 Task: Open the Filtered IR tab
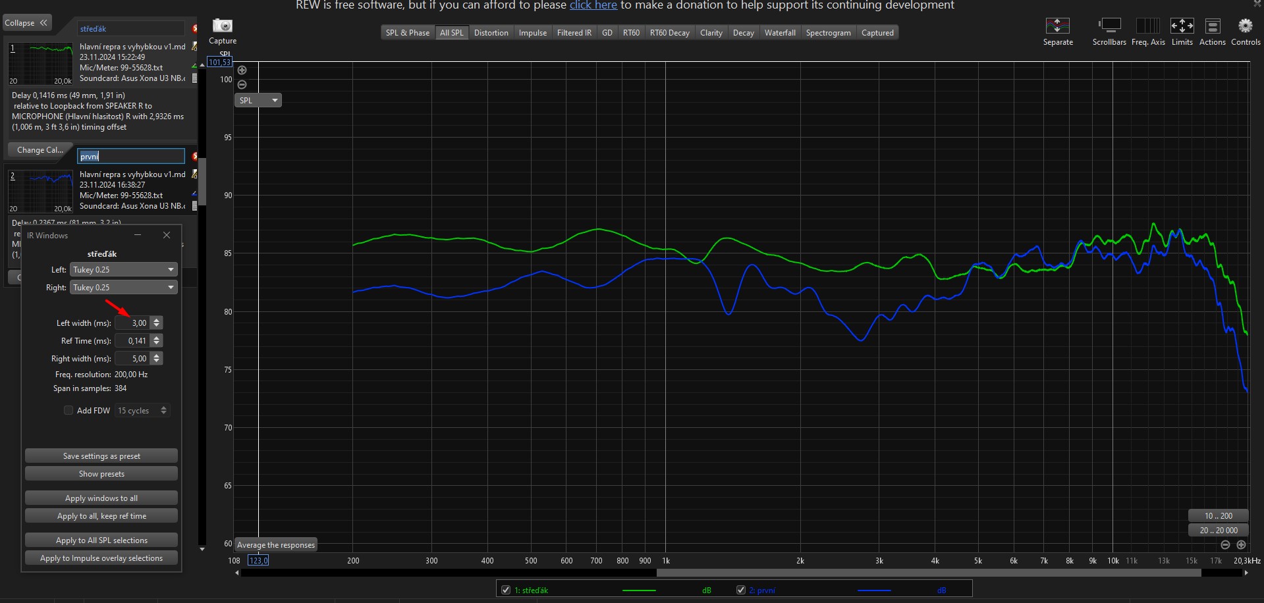click(x=574, y=33)
